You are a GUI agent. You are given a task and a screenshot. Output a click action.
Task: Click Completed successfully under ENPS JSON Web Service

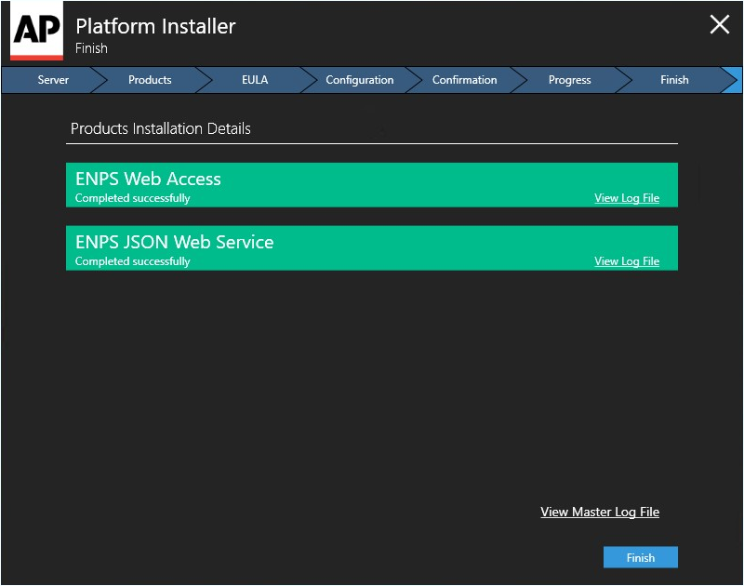coord(132,261)
